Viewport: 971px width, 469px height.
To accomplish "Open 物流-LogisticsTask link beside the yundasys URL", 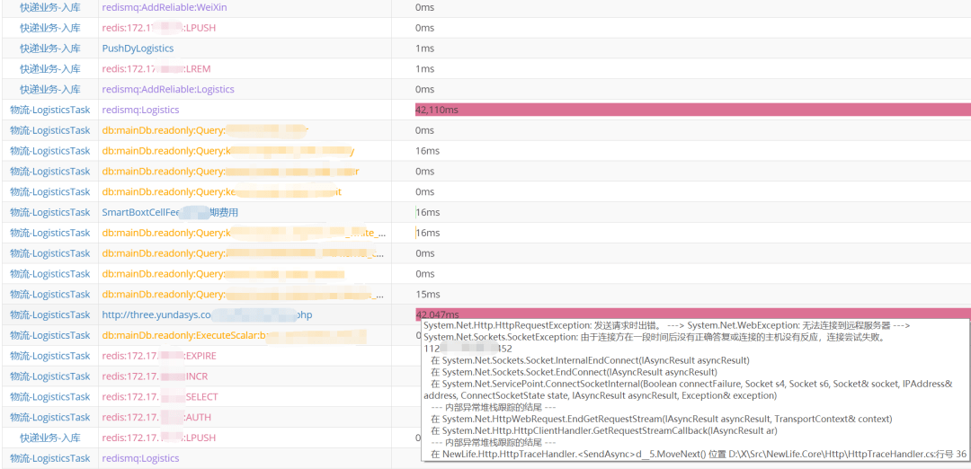I will point(50,315).
